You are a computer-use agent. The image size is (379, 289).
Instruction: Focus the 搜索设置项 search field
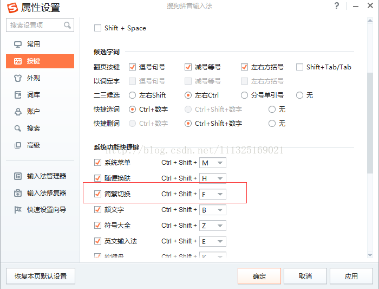pos(40,25)
